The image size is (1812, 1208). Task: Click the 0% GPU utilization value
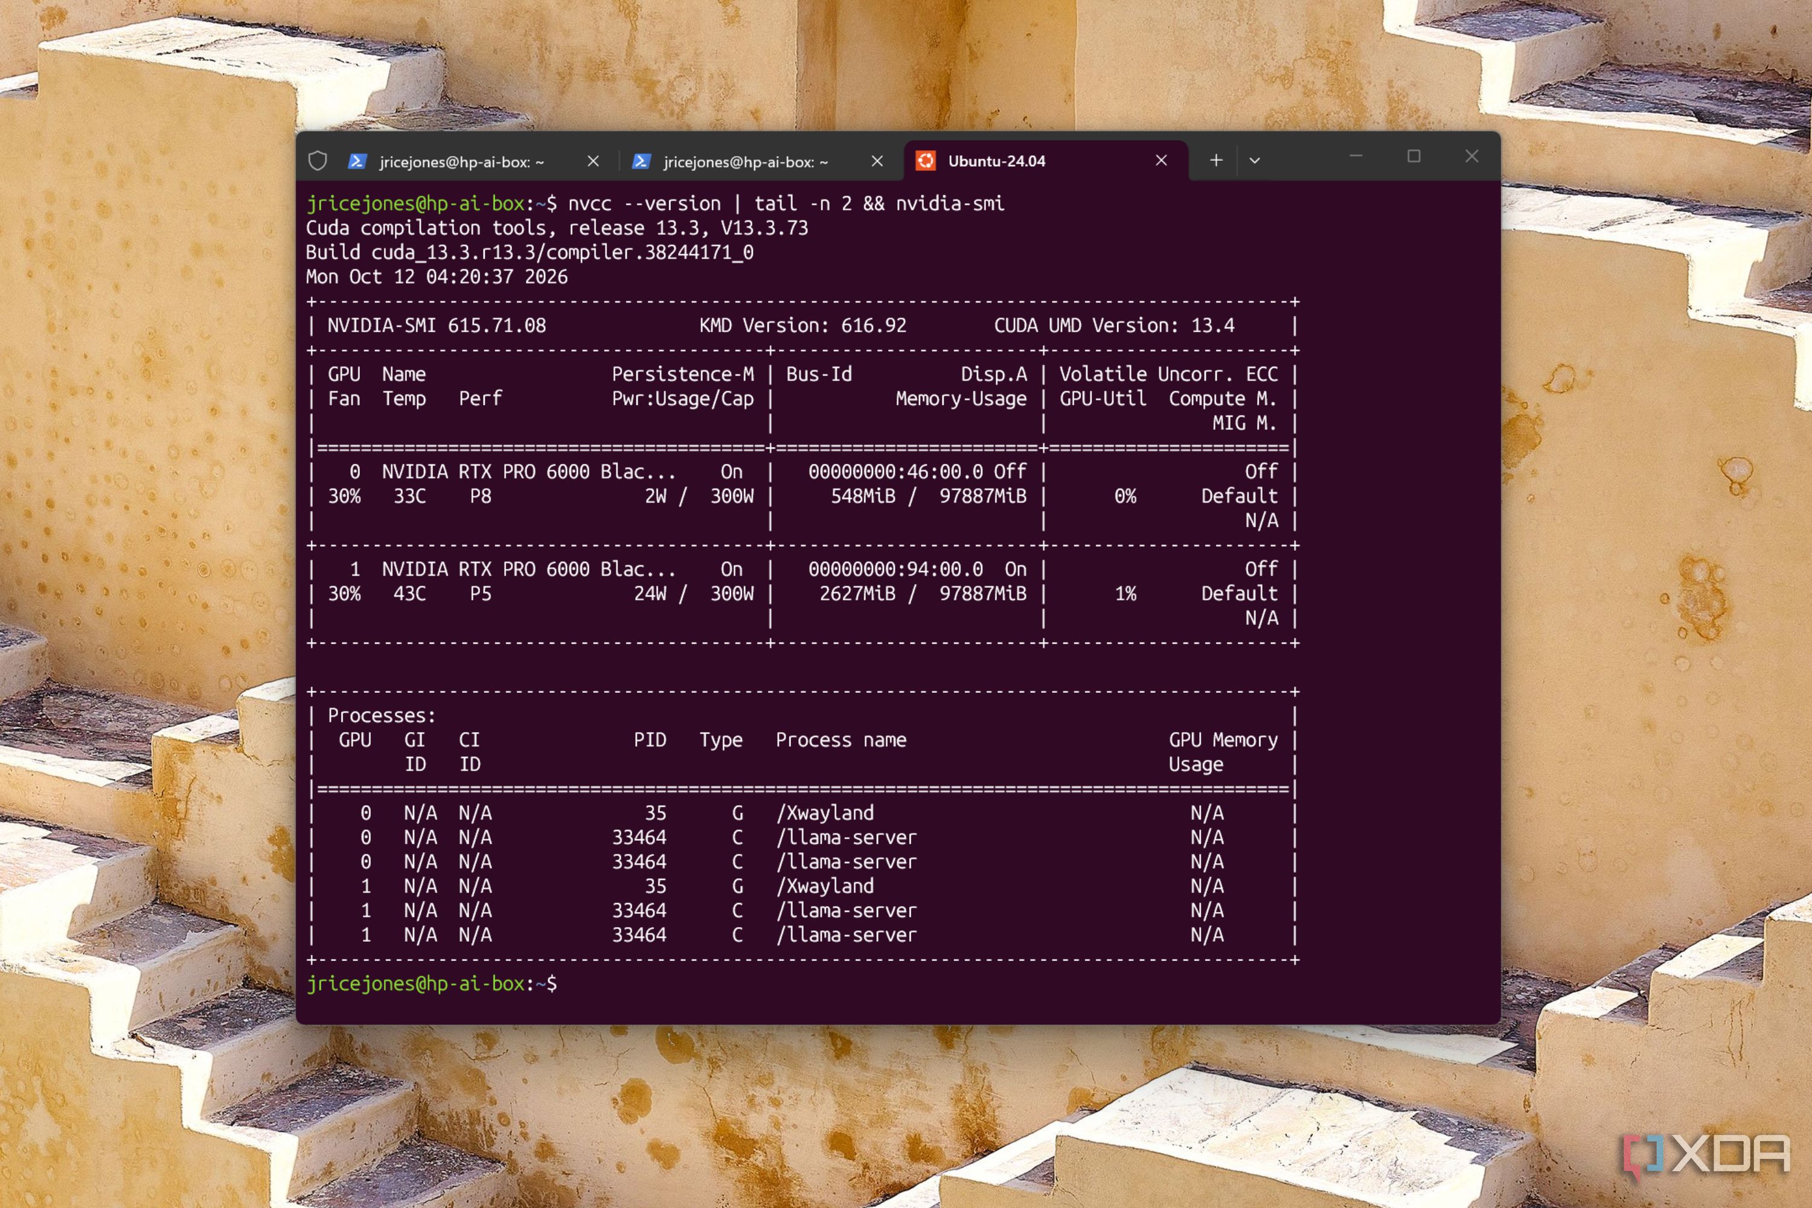coord(1125,496)
